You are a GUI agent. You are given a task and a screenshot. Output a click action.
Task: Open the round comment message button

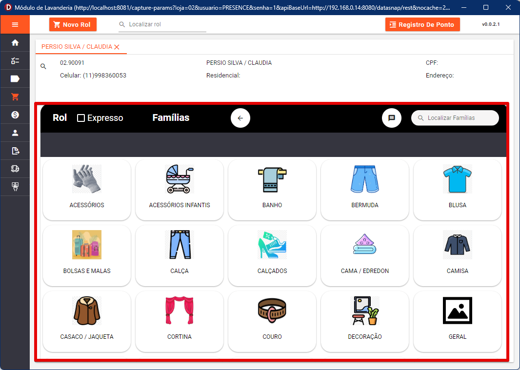click(392, 118)
